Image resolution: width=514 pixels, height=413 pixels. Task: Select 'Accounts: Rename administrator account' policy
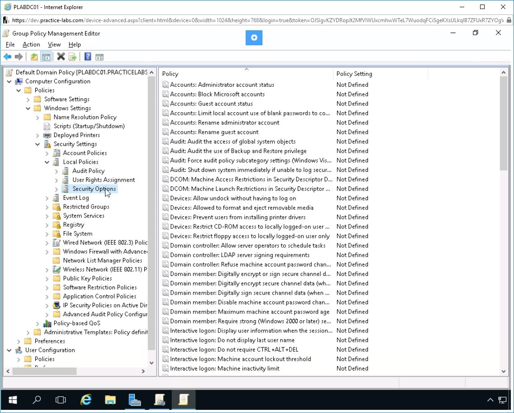224,123
